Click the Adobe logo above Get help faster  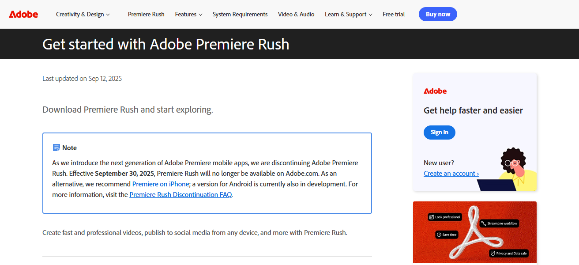435,91
